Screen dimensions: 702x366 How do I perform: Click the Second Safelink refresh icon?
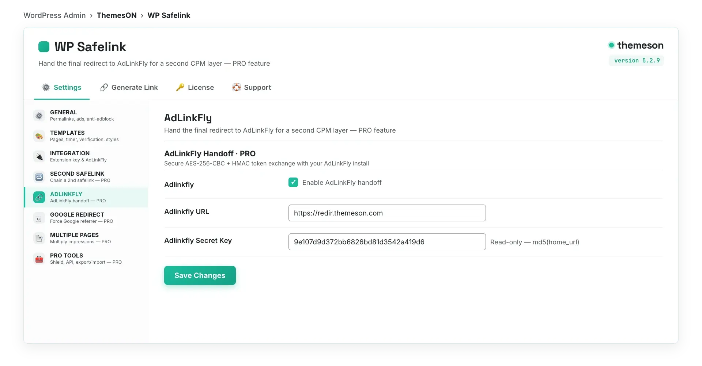(39, 177)
